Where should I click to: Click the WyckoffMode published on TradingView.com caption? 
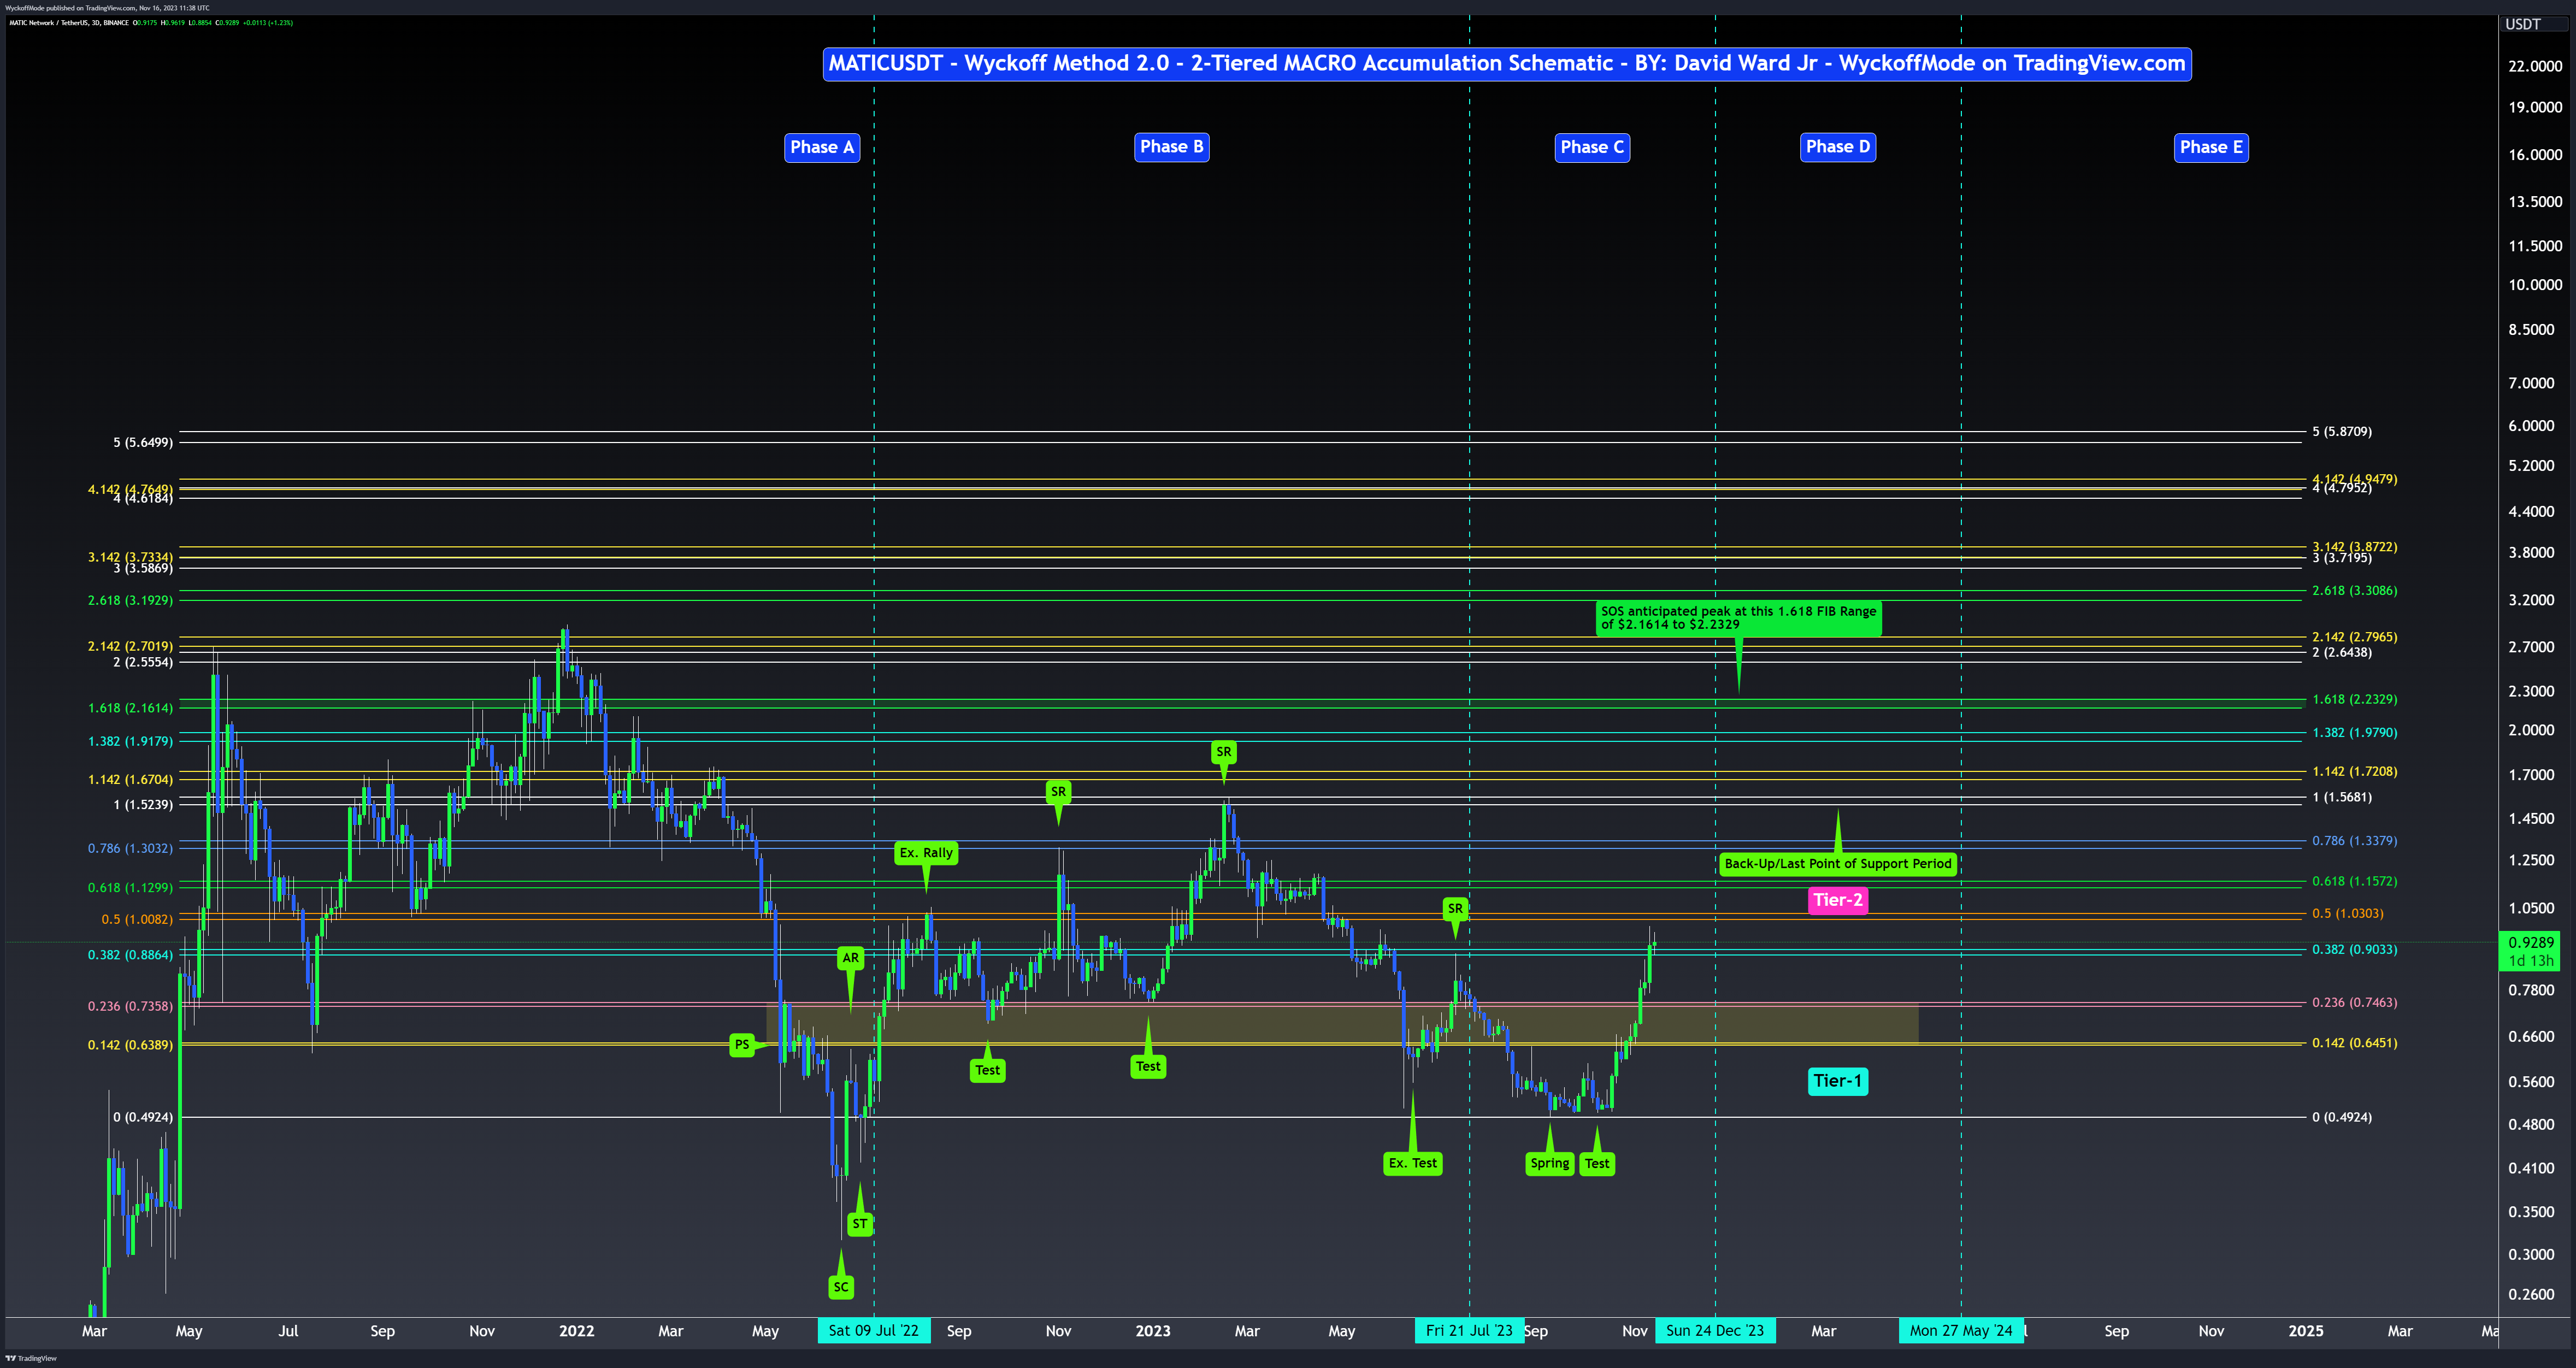click(x=107, y=8)
